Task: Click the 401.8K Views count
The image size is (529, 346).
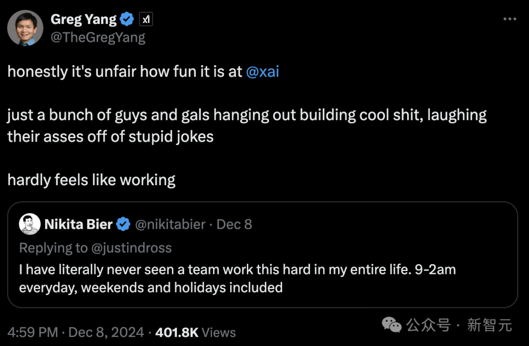Action: pyautogui.click(x=195, y=332)
